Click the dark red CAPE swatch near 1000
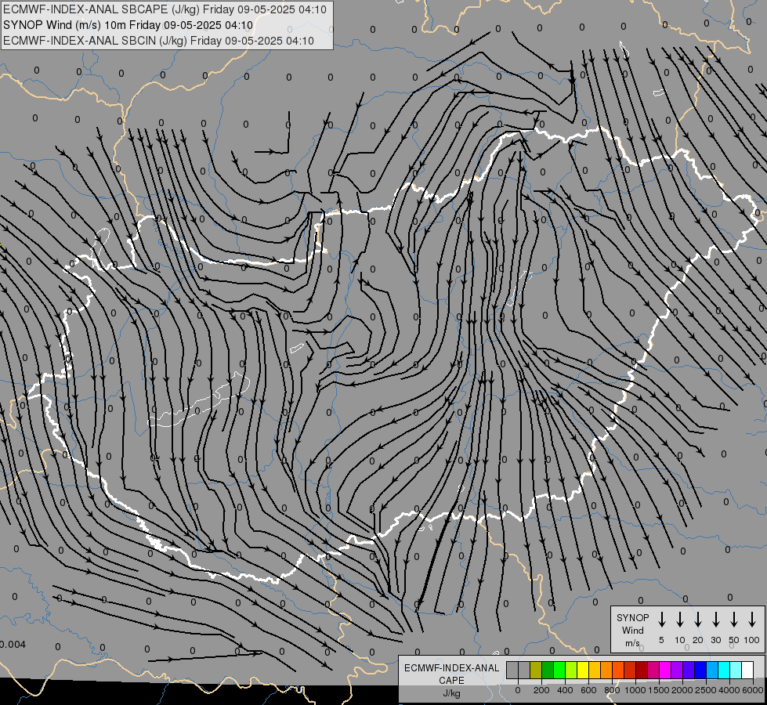 (642, 670)
